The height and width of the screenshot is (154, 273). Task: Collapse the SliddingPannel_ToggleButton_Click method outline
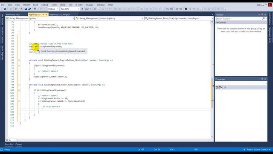coord(19,60)
